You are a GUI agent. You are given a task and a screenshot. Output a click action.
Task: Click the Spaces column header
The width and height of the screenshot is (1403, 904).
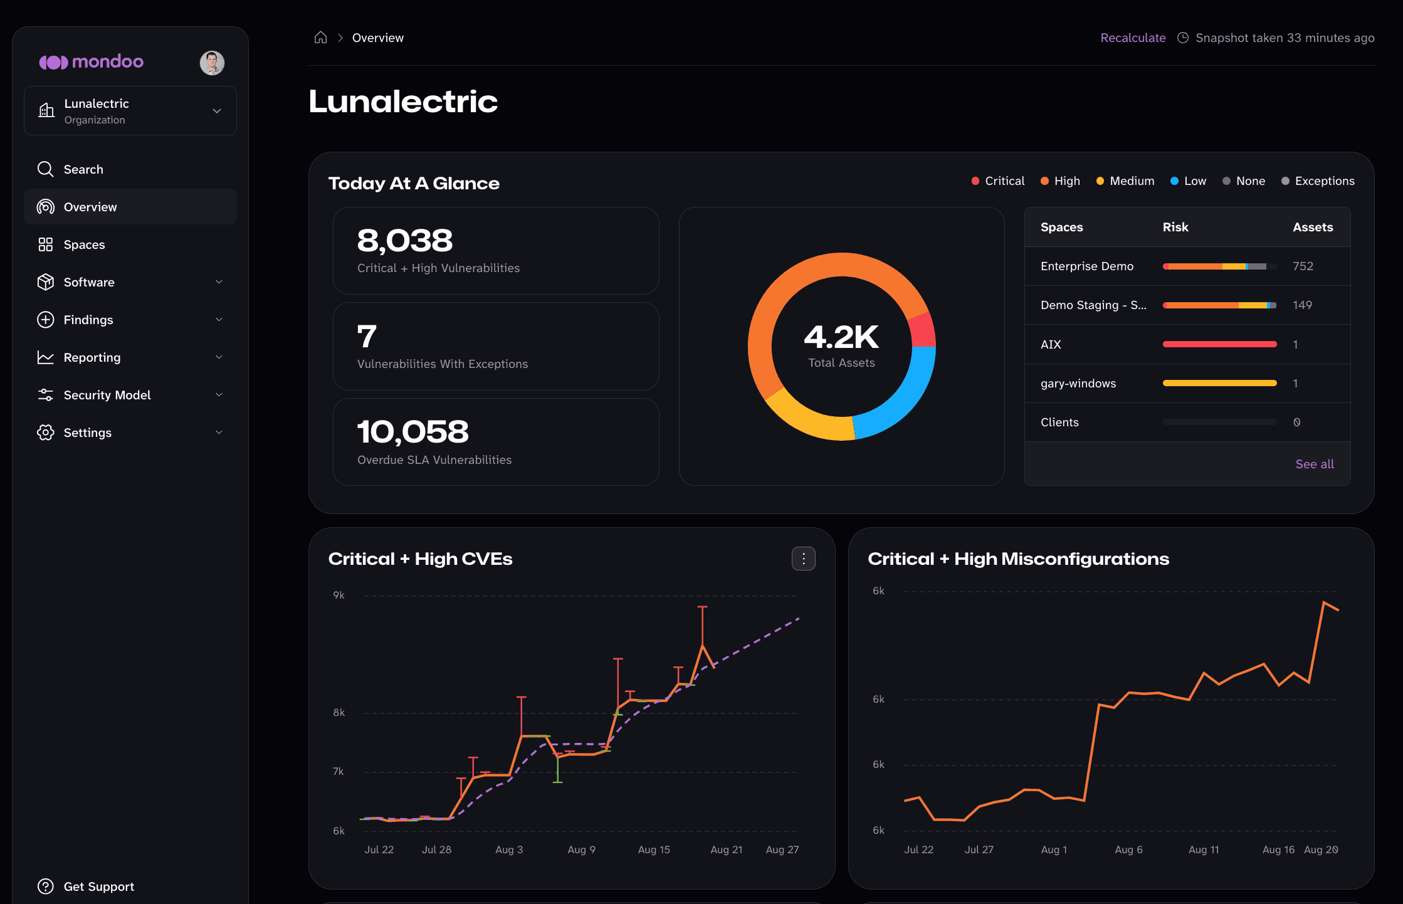[x=1061, y=227]
